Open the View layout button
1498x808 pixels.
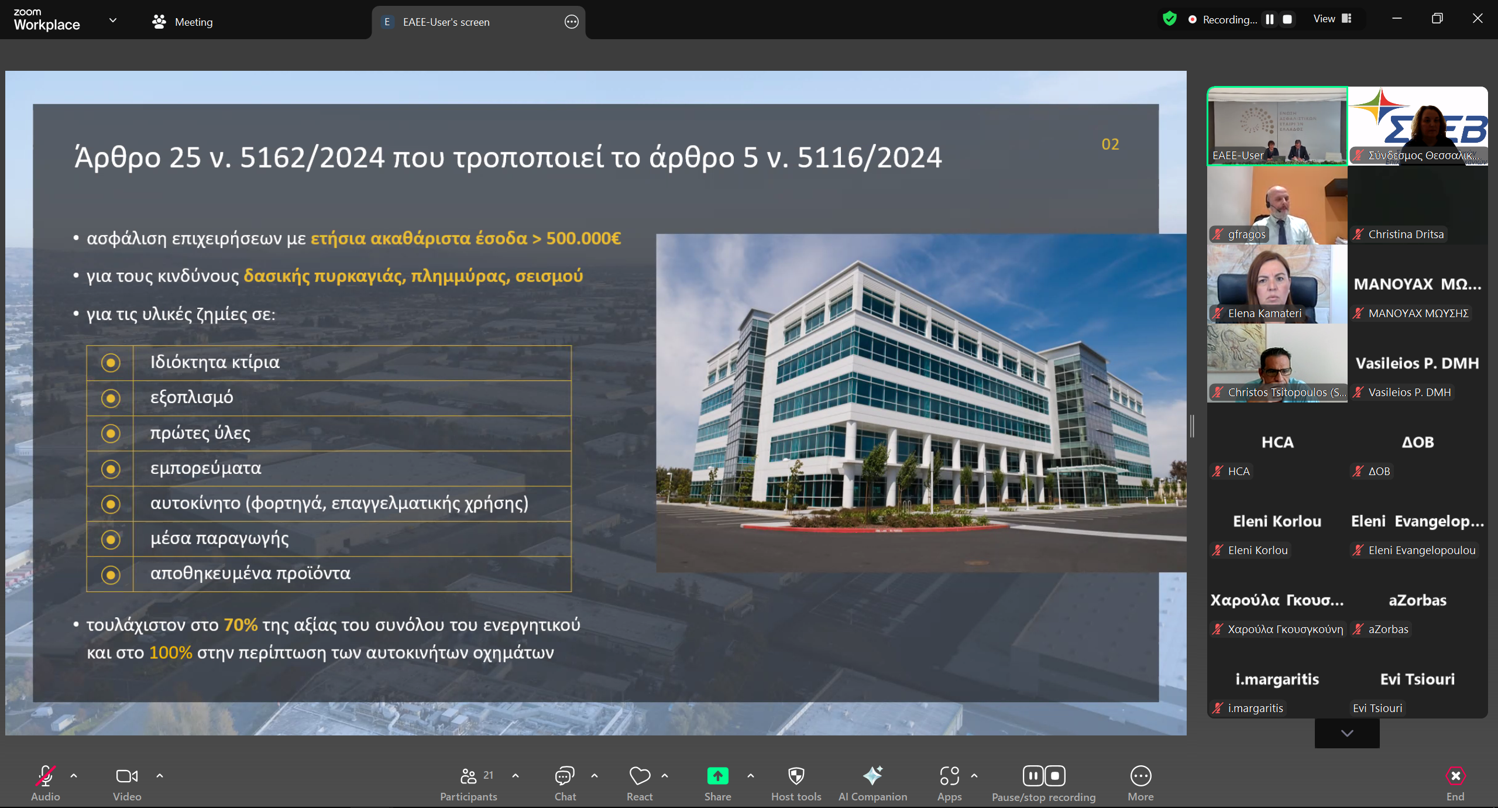click(x=1332, y=19)
